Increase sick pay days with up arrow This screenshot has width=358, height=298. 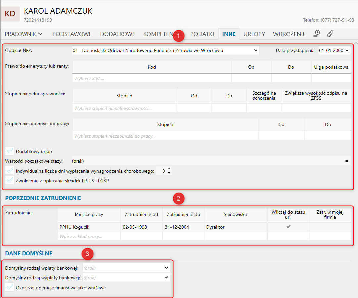click(x=169, y=169)
